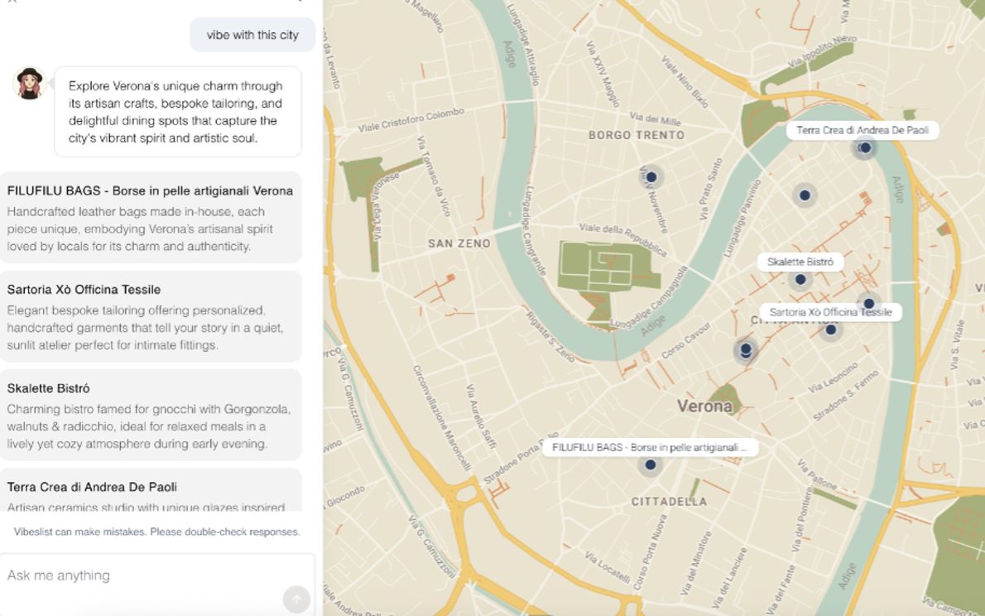985x616 pixels.
Task: Click the marker under Terra Crea label
Action: [x=865, y=148]
